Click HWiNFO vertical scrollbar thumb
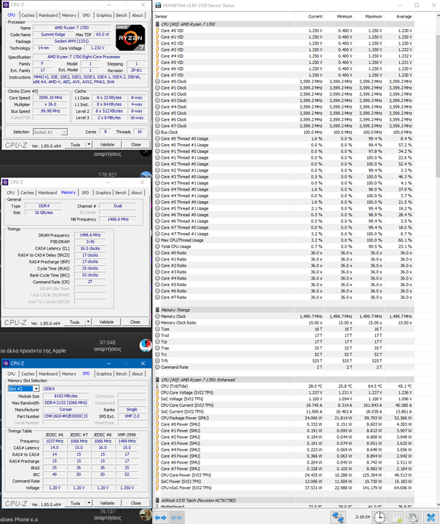Screen dimensions: 440x524 pyautogui.click(x=438, y=106)
